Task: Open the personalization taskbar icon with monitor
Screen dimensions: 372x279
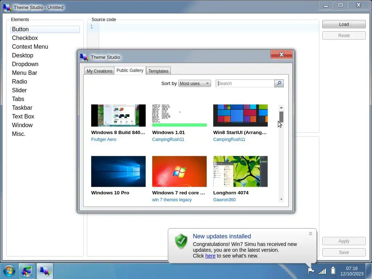Action: click(27, 271)
